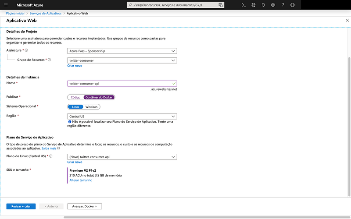Viewport: 351px width, 219px height.
Task: Show info tooltip for Plano do Linux
Action: point(51,156)
